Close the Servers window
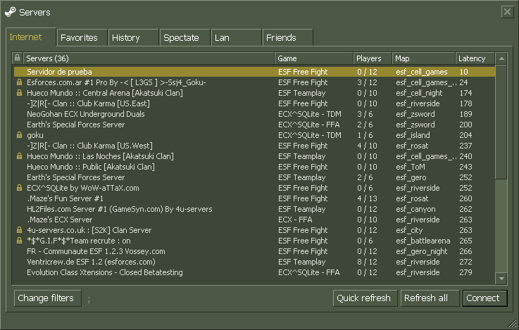 click(507, 12)
